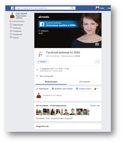The image size is (122, 143).
Task: Select Интересное in the sidebar
Action: point(17,31)
